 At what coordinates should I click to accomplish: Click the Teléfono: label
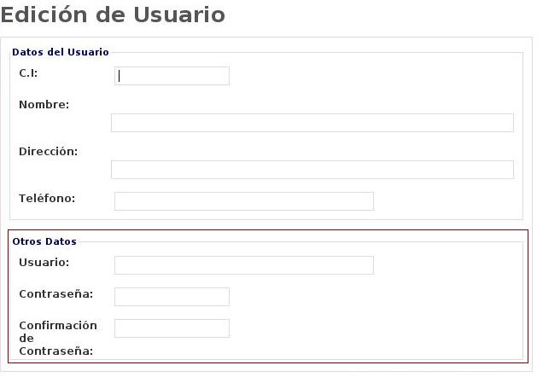(x=47, y=199)
